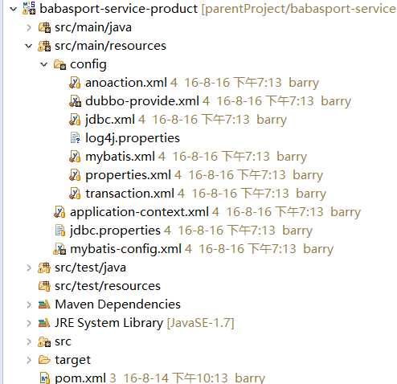Click the dubbo-provide.xml file icon

pyautogui.click(x=75, y=101)
